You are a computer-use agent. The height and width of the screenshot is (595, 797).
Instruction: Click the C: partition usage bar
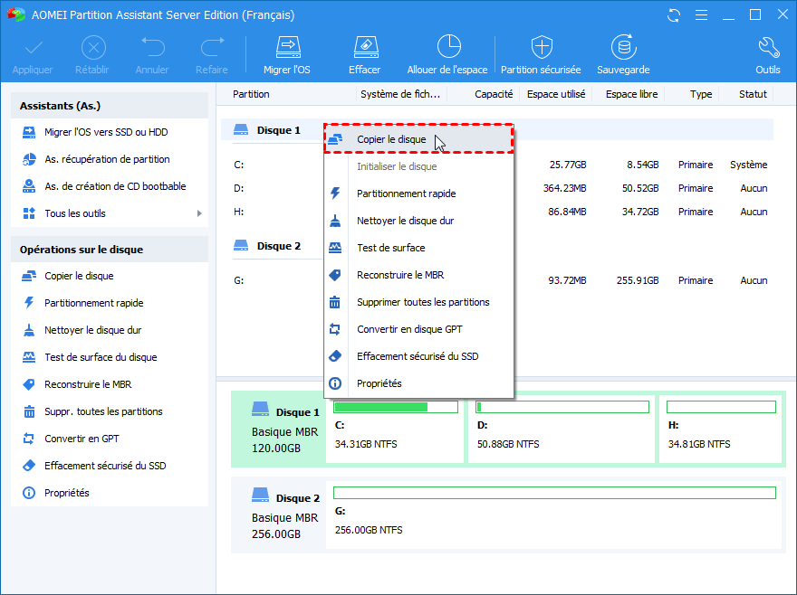396,407
